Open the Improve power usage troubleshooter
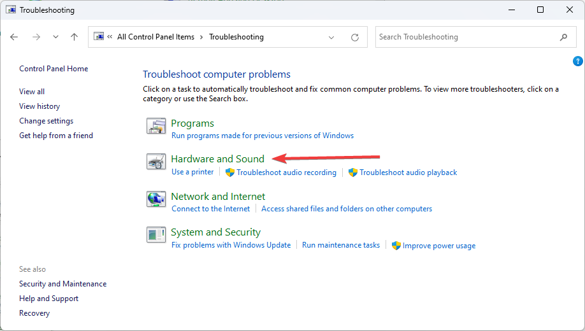Image resolution: width=585 pixels, height=331 pixels. [439, 246]
